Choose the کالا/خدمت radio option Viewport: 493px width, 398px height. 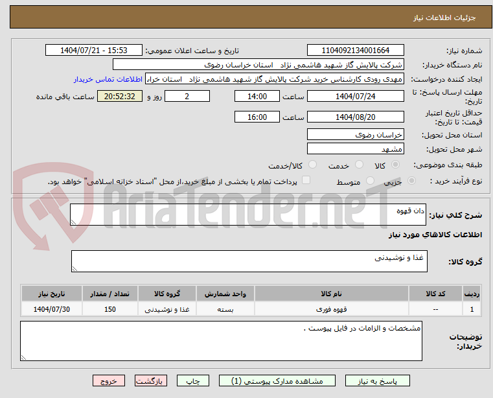click(313, 165)
